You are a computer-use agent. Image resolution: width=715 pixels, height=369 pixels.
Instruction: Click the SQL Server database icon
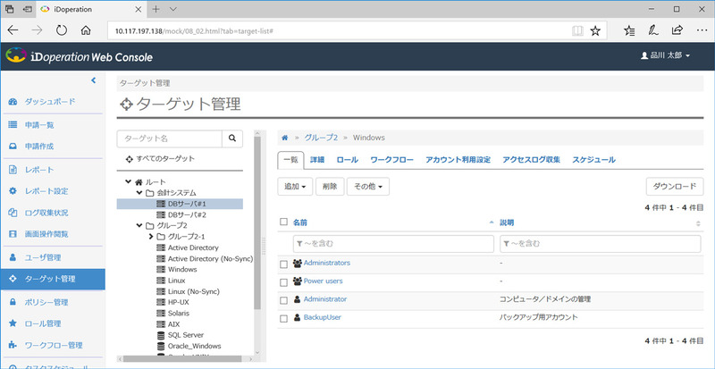(161, 335)
